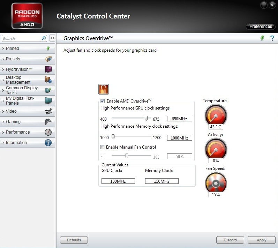278x248 pixels.
Task: Click the Performance gauge icon
Action: 48,132
